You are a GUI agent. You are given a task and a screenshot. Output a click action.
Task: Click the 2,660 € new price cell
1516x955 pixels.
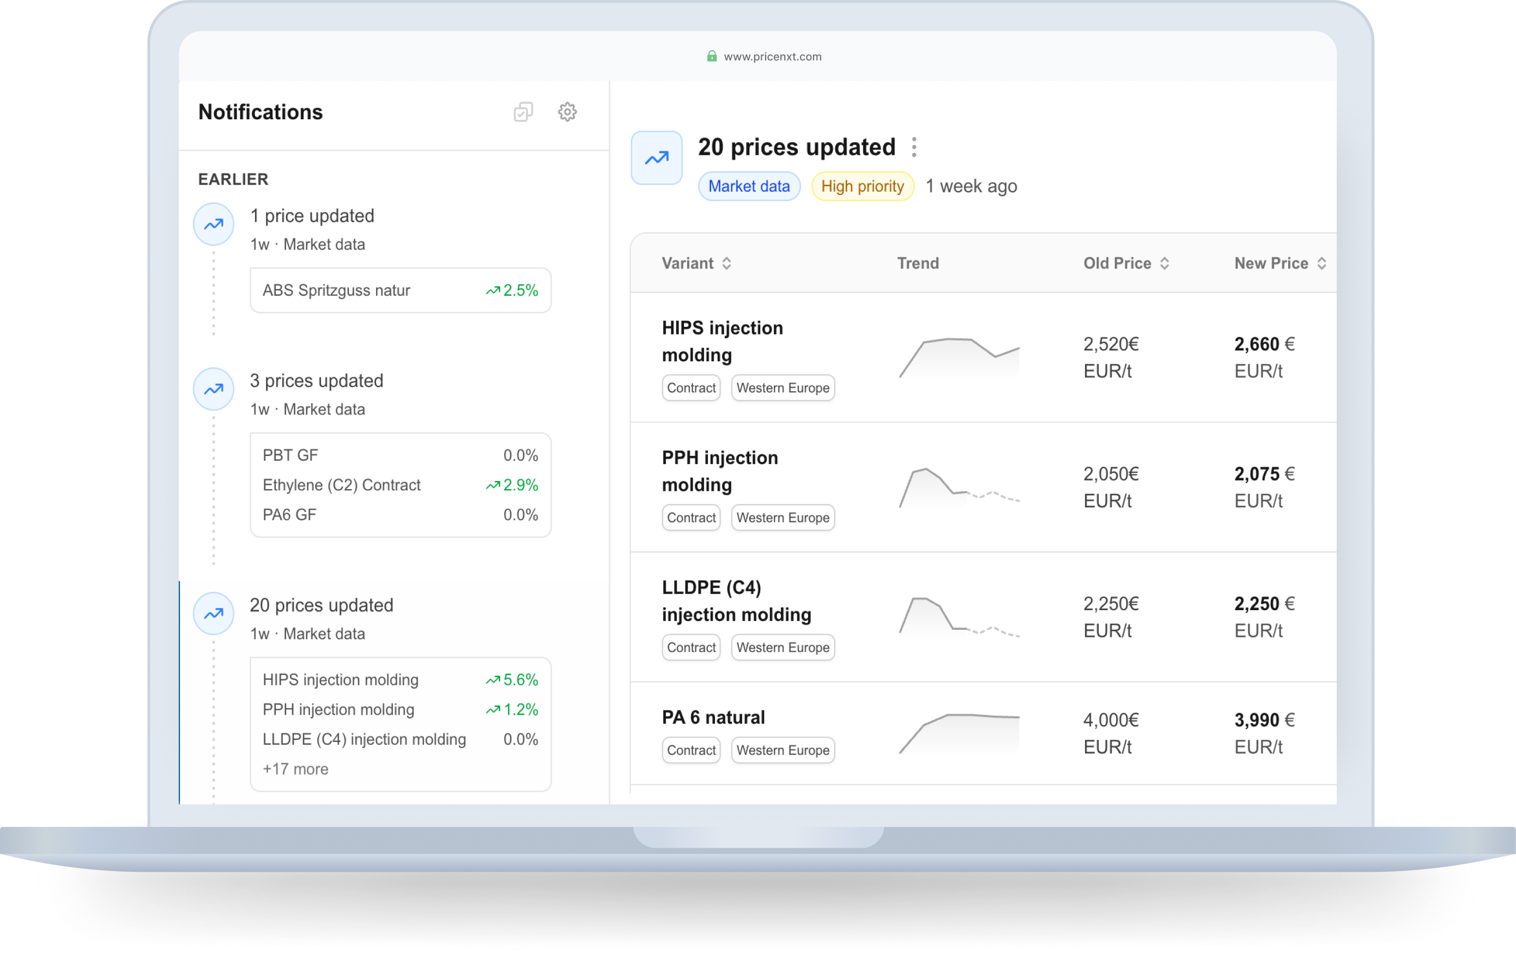pos(1264,358)
